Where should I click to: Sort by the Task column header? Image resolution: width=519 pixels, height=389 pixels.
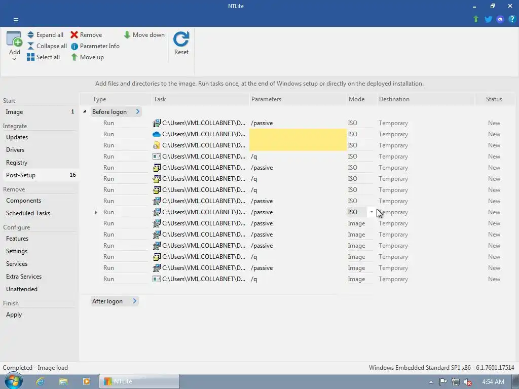coord(200,99)
